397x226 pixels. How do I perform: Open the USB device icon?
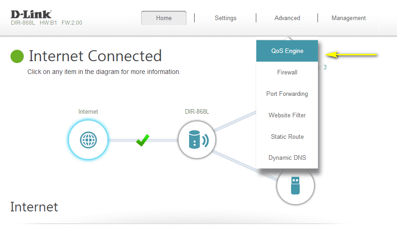pos(295,185)
